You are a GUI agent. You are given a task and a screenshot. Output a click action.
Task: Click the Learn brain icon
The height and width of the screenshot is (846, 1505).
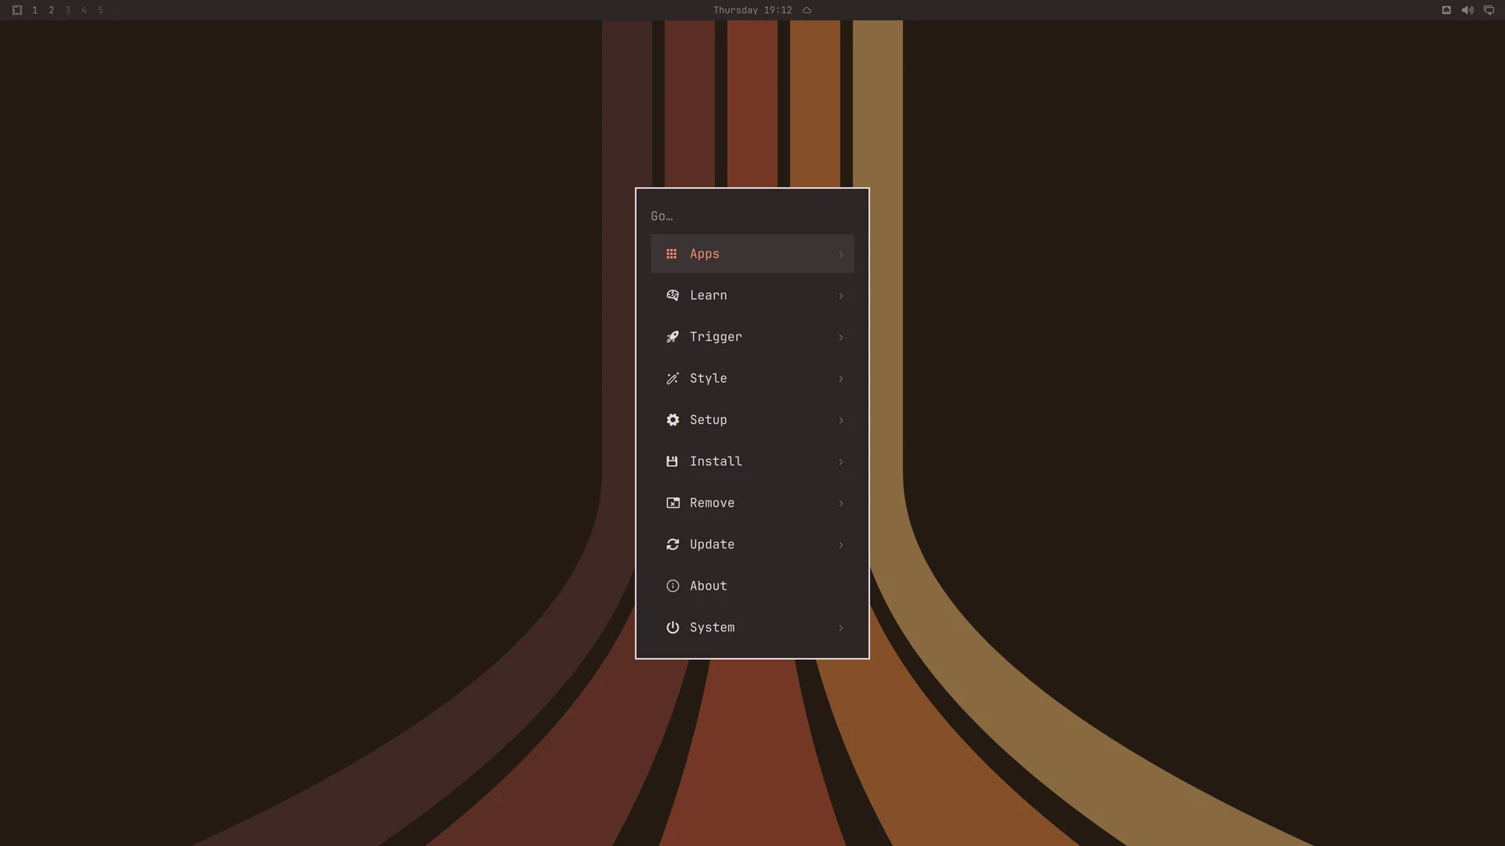[673, 295]
